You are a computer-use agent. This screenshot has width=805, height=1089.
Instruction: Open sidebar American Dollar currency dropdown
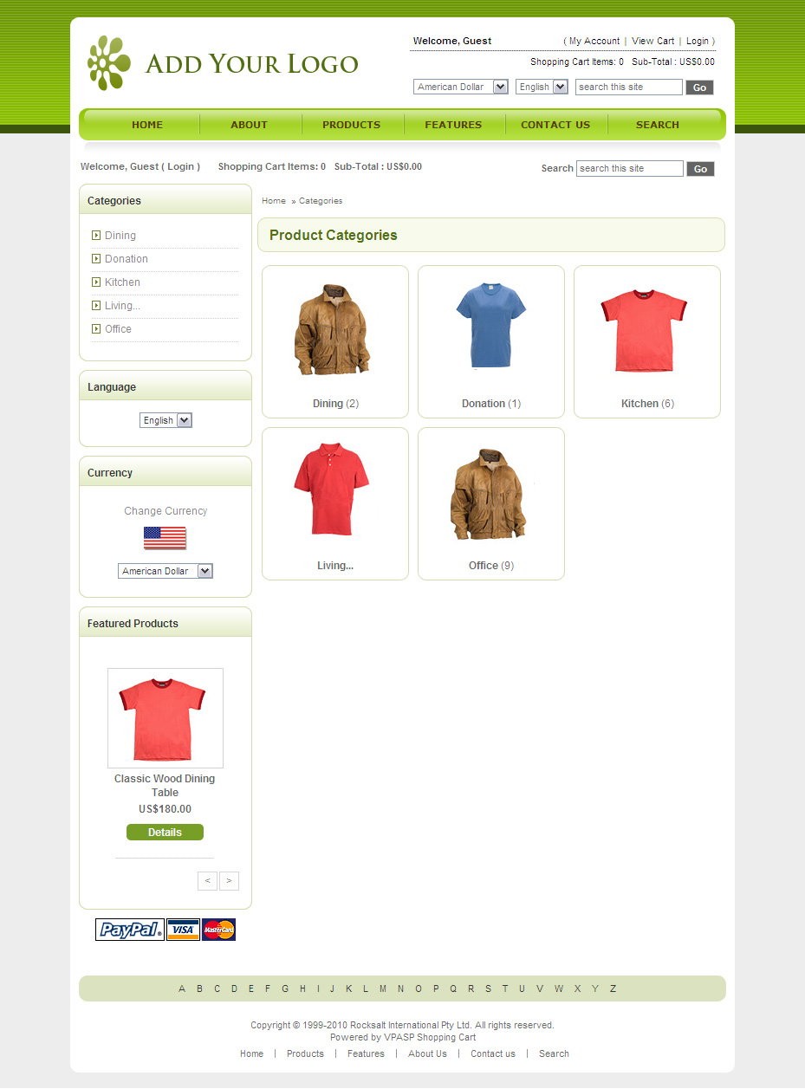pyautogui.click(x=166, y=571)
